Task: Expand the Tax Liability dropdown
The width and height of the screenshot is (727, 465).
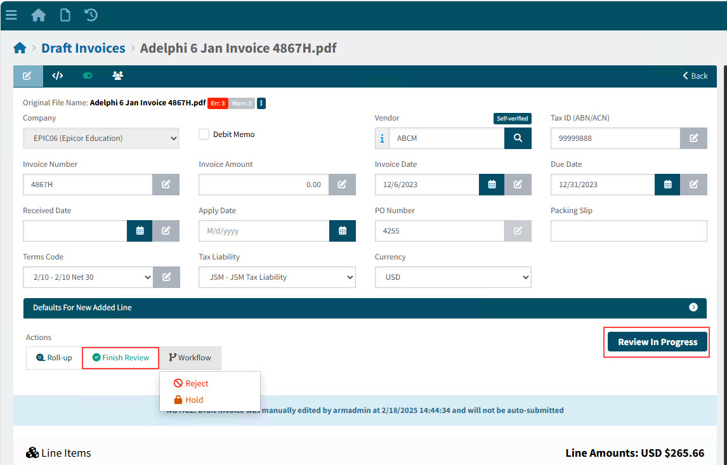Action: (277, 277)
